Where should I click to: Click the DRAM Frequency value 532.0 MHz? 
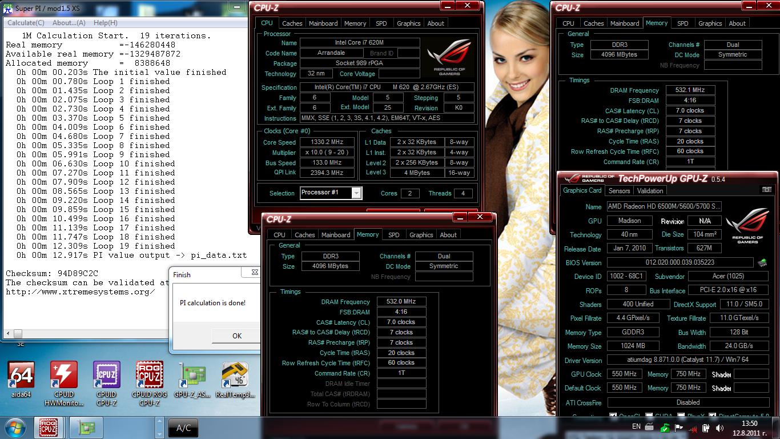(x=401, y=302)
